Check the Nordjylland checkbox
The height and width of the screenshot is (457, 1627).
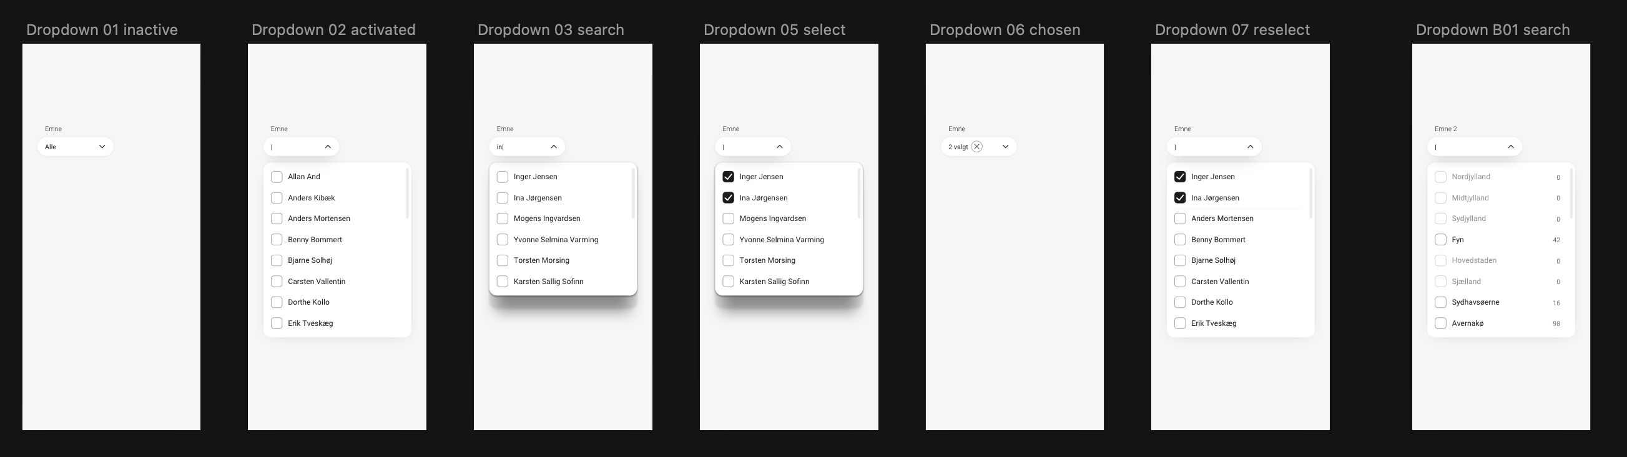1441,177
